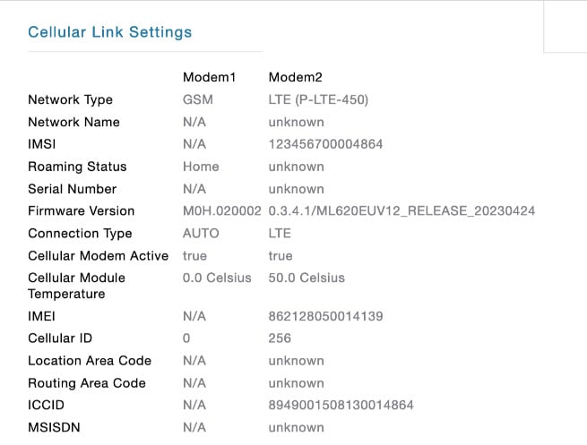The height and width of the screenshot is (445, 587).
Task: Click the AUTO connection type value
Action: pos(201,234)
